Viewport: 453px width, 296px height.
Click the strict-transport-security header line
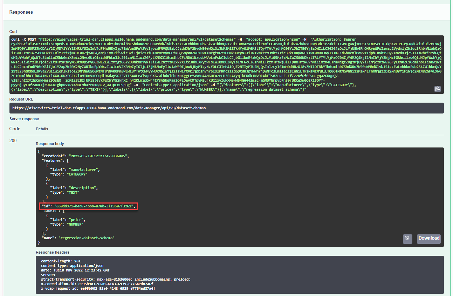click(x=116, y=279)
